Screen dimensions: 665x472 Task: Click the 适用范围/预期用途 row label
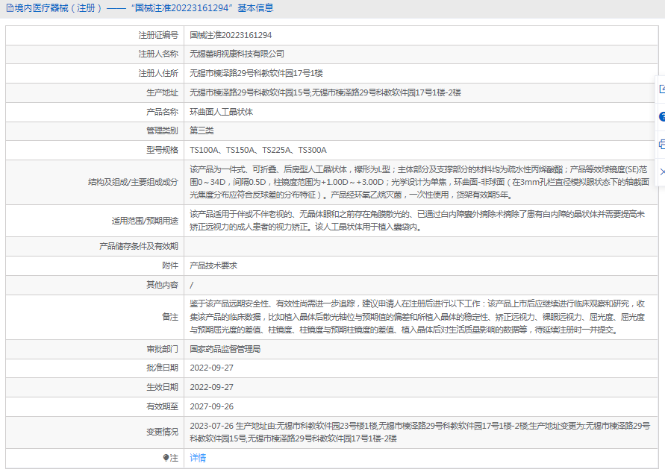click(145, 221)
